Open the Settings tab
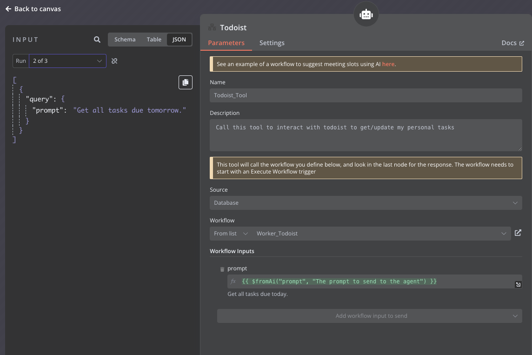 pyautogui.click(x=272, y=43)
